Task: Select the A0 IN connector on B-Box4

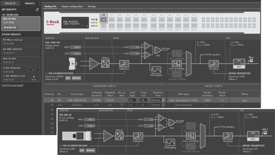Action: click(103, 19)
